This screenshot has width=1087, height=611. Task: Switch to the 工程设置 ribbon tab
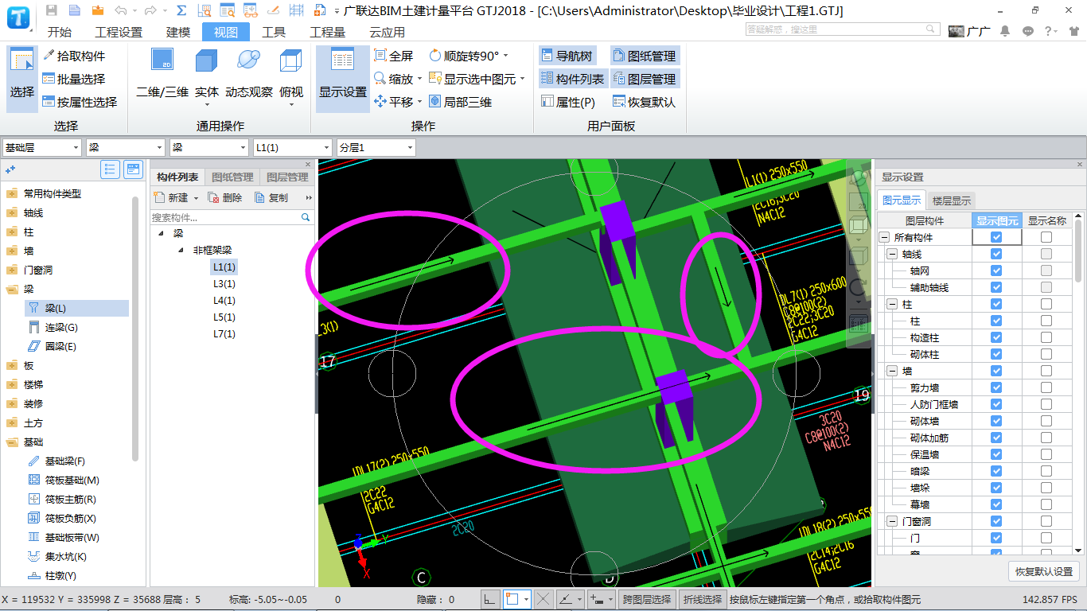[x=119, y=32]
